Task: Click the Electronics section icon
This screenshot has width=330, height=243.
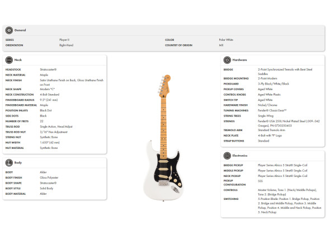Action: click(227, 156)
